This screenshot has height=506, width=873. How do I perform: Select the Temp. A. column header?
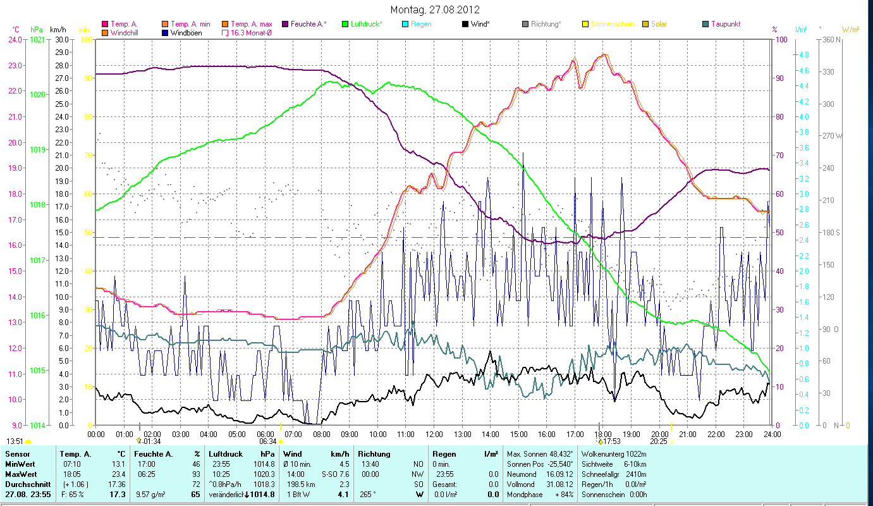point(75,454)
